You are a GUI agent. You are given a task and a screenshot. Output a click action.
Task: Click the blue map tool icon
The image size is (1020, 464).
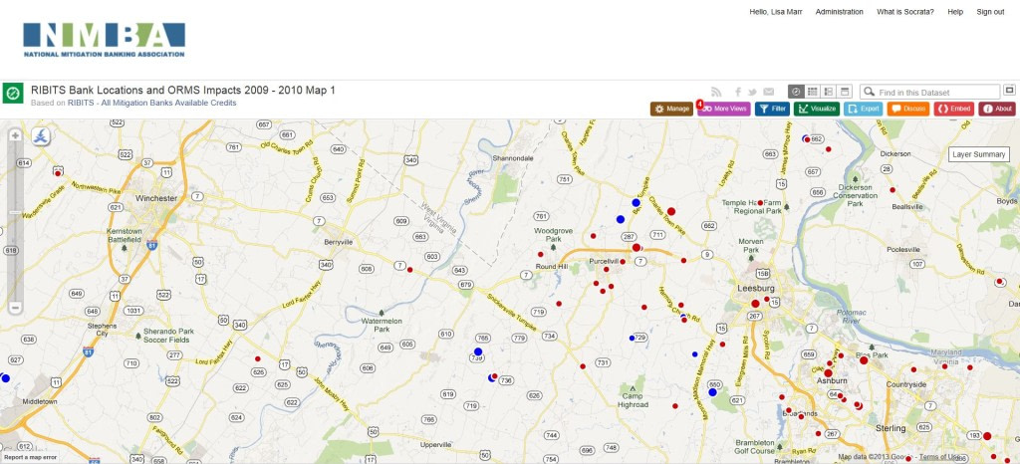pyautogui.click(x=43, y=136)
